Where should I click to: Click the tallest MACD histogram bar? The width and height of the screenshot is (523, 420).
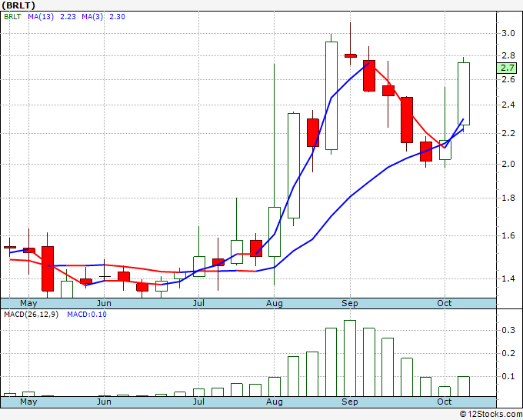click(349, 358)
